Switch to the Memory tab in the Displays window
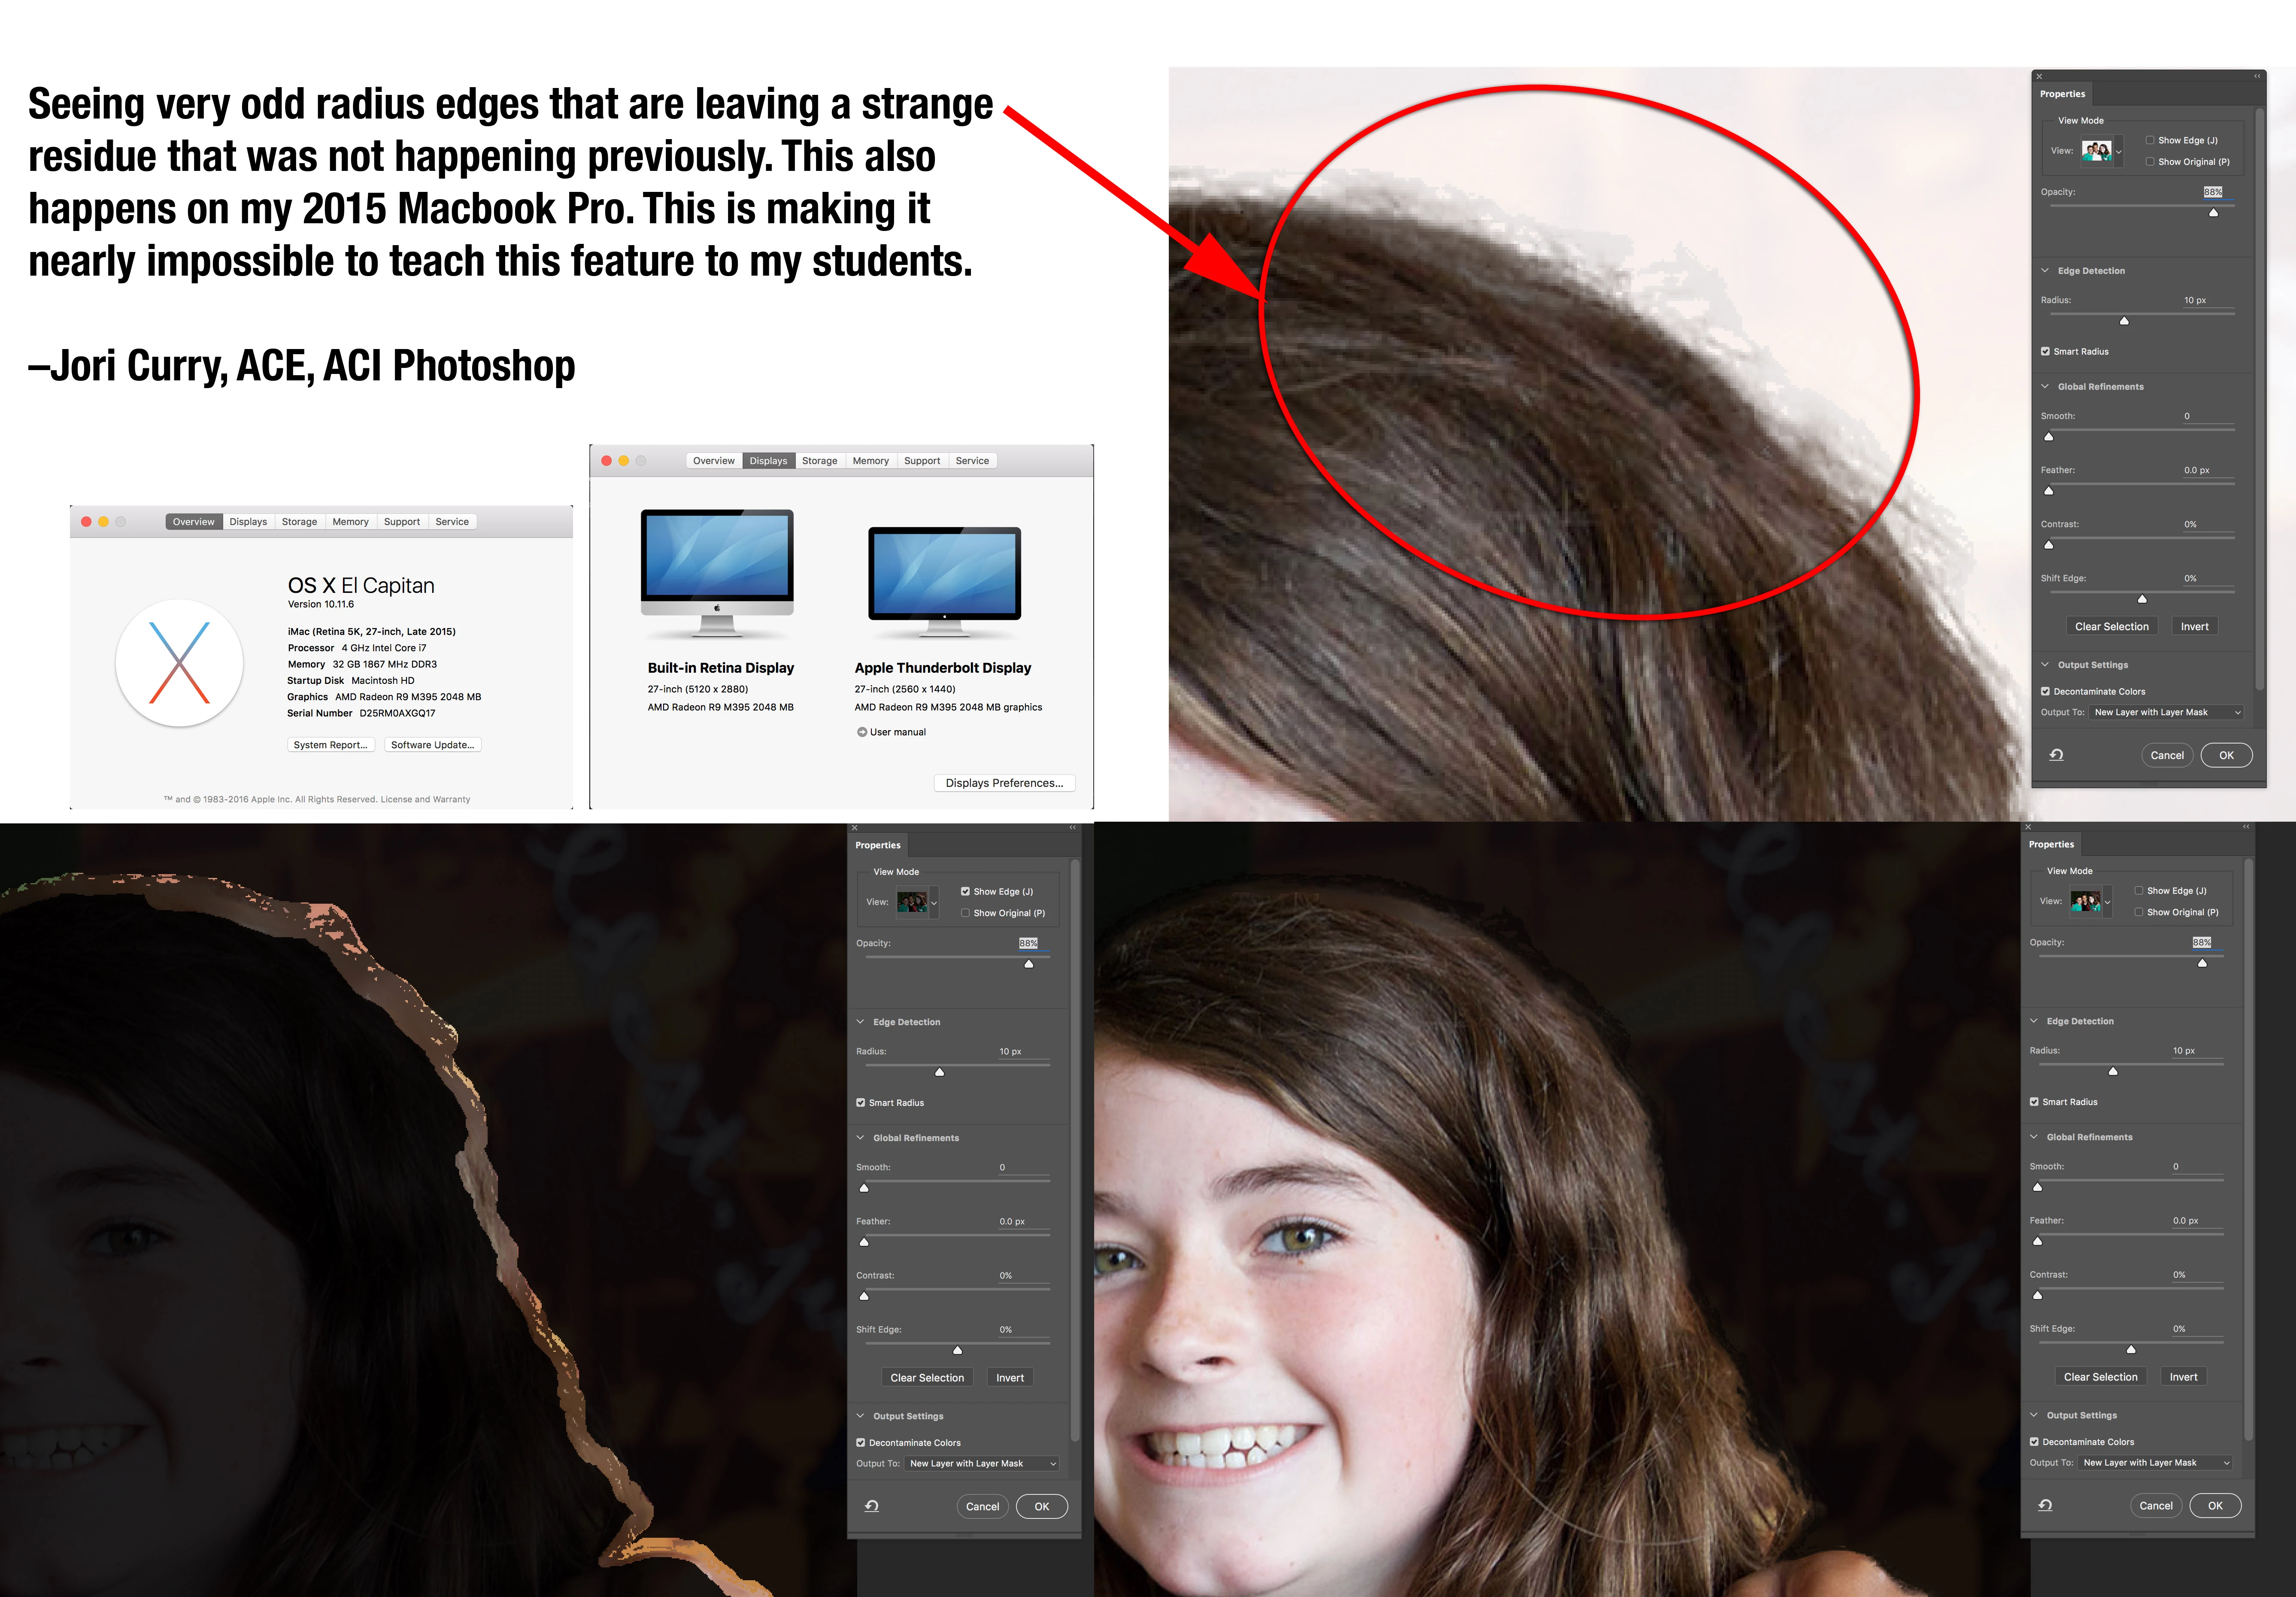This screenshot has height=1597, width=2296. [870, 461]
